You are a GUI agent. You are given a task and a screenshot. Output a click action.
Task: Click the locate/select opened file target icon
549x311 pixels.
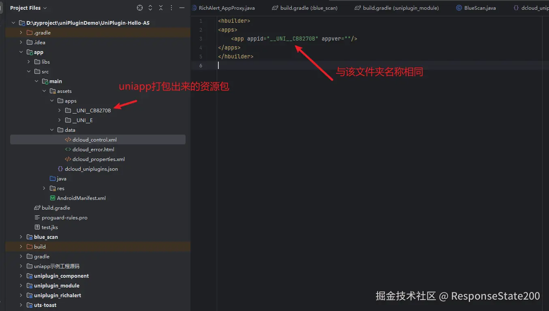(x=140, y=8)
